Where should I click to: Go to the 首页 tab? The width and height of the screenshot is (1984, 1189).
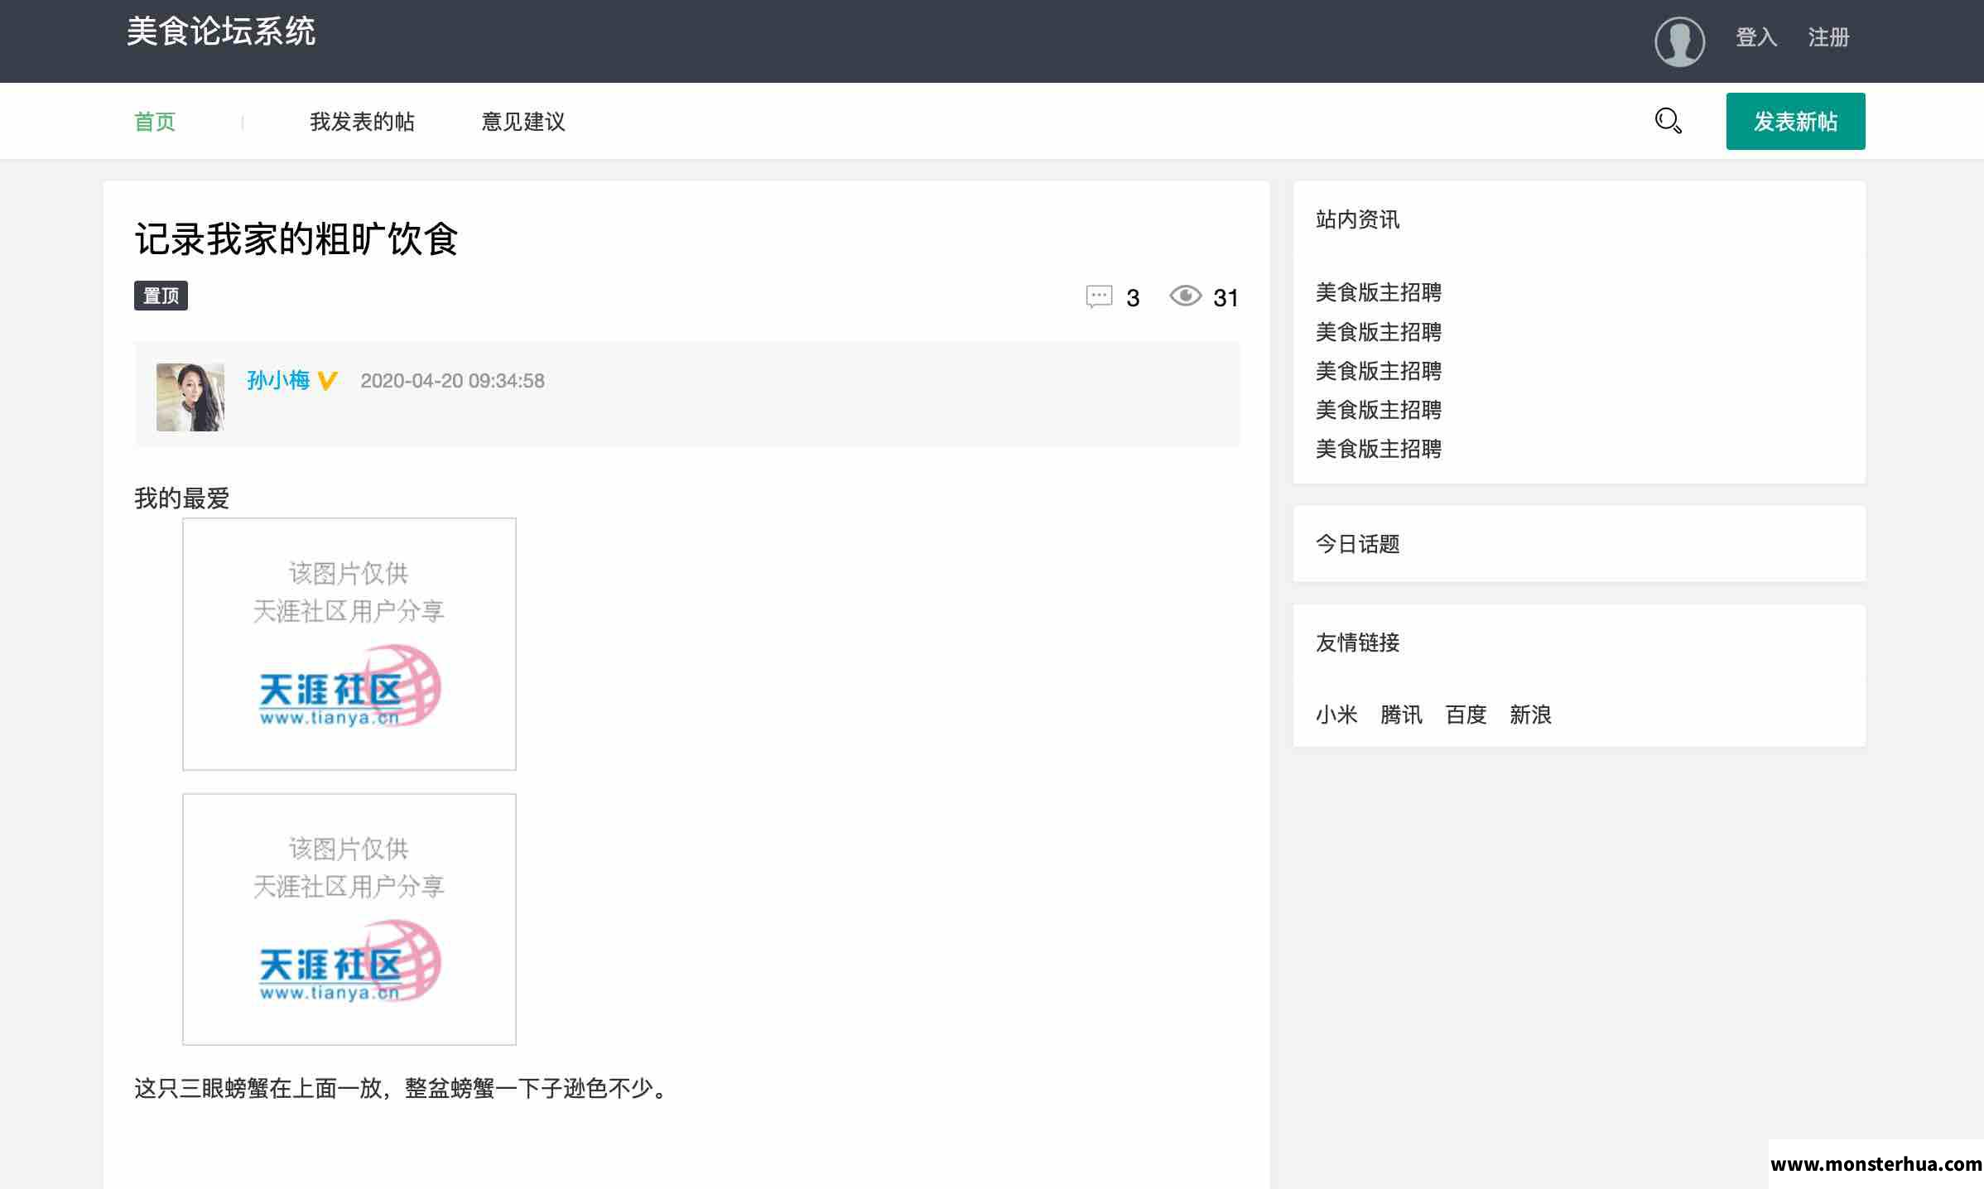tap(155, 122)
